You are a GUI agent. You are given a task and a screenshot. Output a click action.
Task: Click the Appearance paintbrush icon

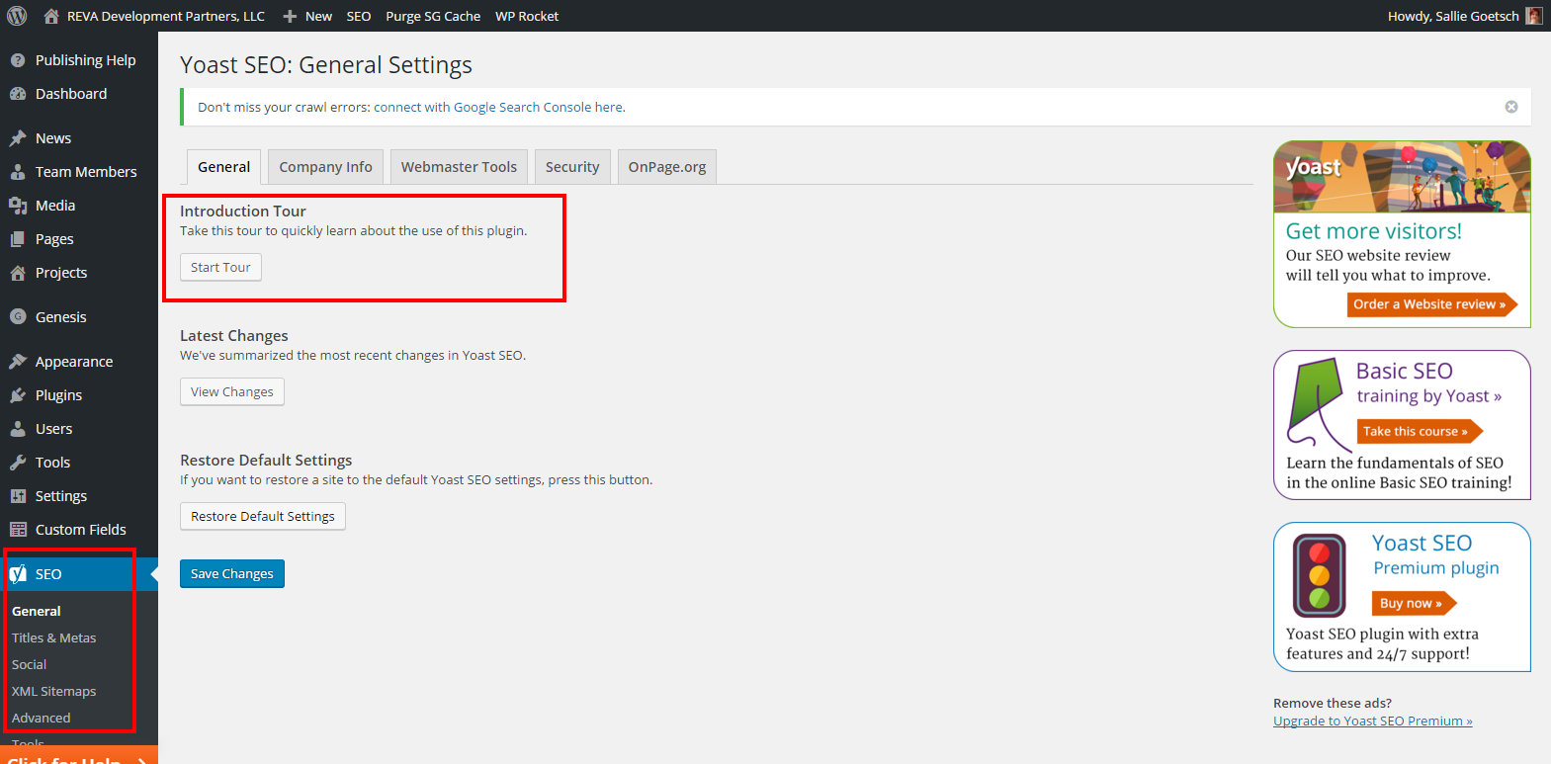pyautogui.click(x=18, y=362)
